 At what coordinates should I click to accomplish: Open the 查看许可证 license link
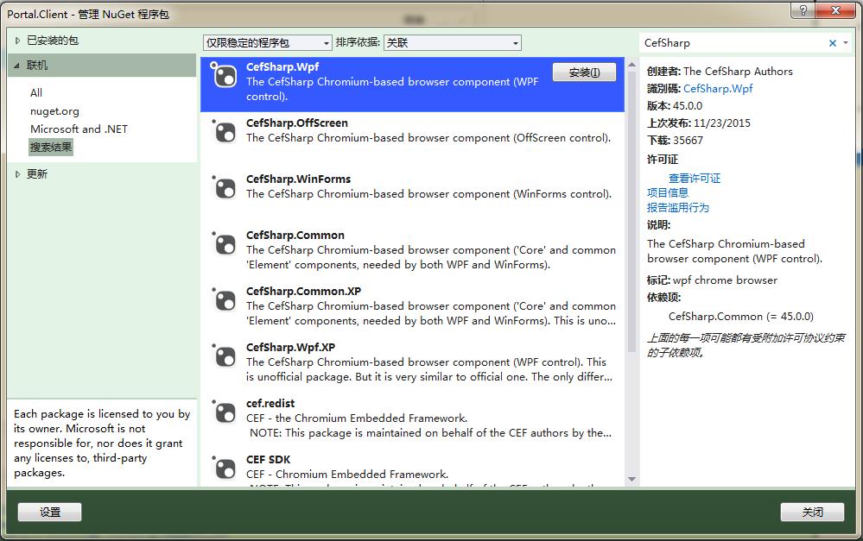(x=694, y=179)
